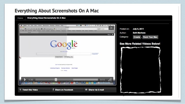185x104 pixels.
Task: Open the Bookmarks menu in video
Action: tap(46, 25)
